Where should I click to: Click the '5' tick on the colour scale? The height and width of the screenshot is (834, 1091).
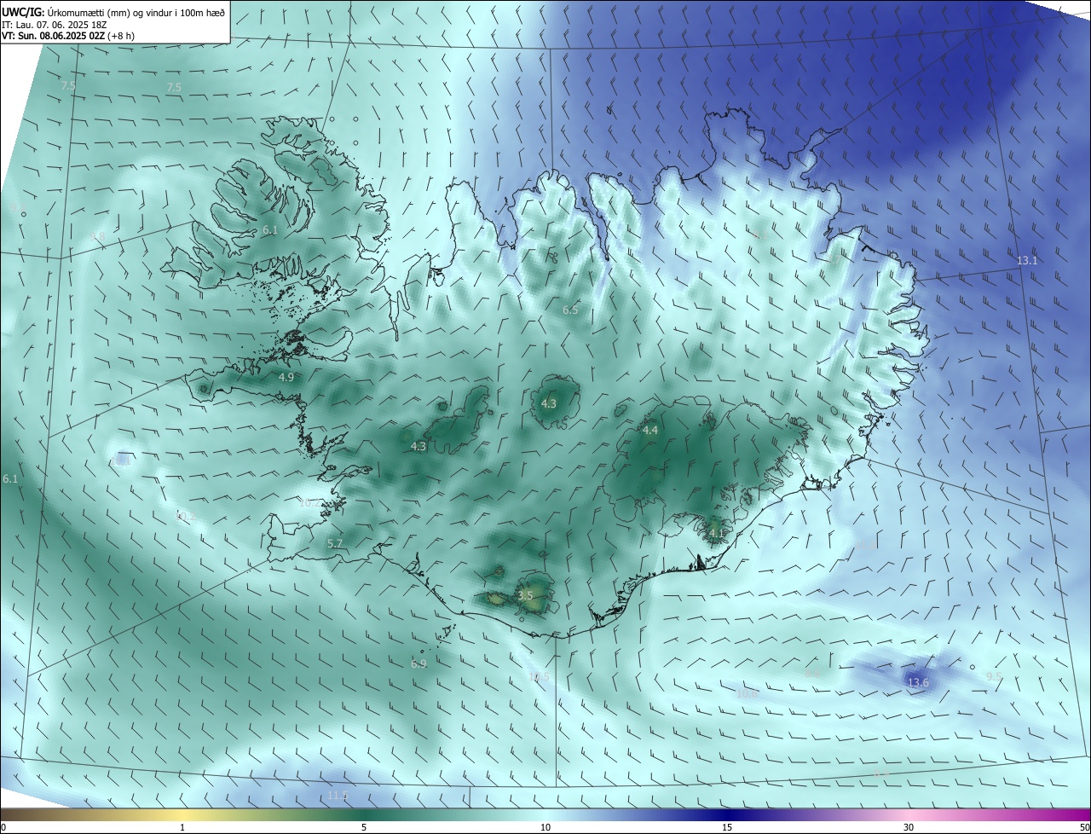364,827
